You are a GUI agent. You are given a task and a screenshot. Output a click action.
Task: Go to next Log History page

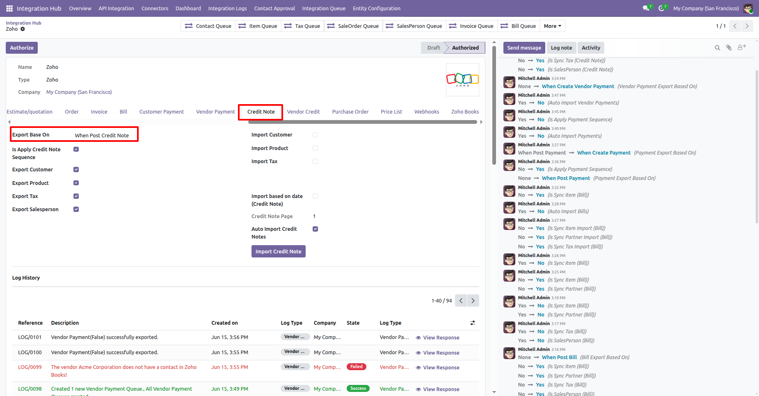(x=473, y=300)
